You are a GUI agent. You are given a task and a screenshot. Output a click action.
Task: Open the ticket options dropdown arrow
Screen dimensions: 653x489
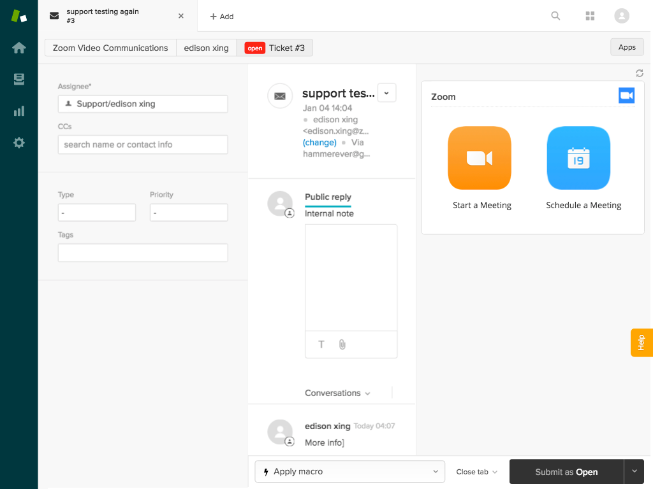point(386,93)
